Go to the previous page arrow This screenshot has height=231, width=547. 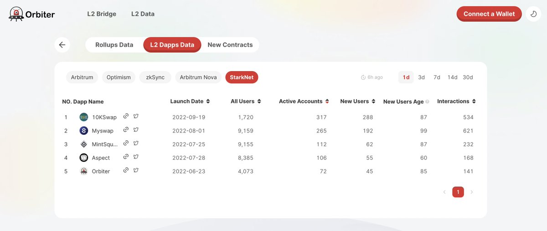444,192
